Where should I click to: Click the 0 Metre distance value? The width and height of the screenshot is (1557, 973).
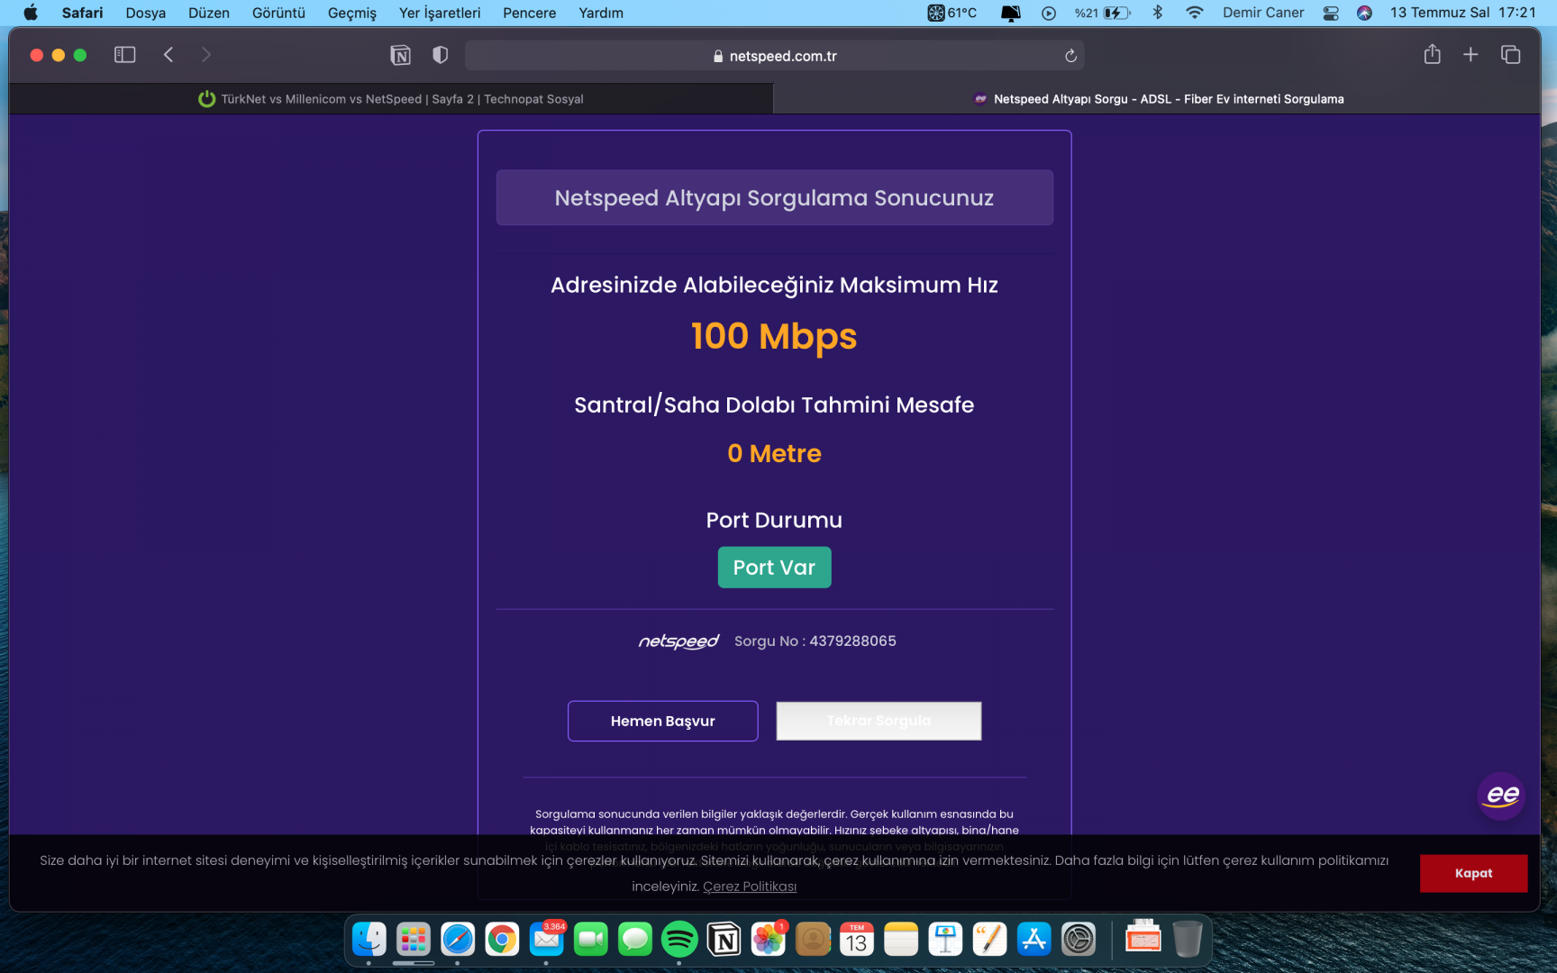[x=774, y=453]
